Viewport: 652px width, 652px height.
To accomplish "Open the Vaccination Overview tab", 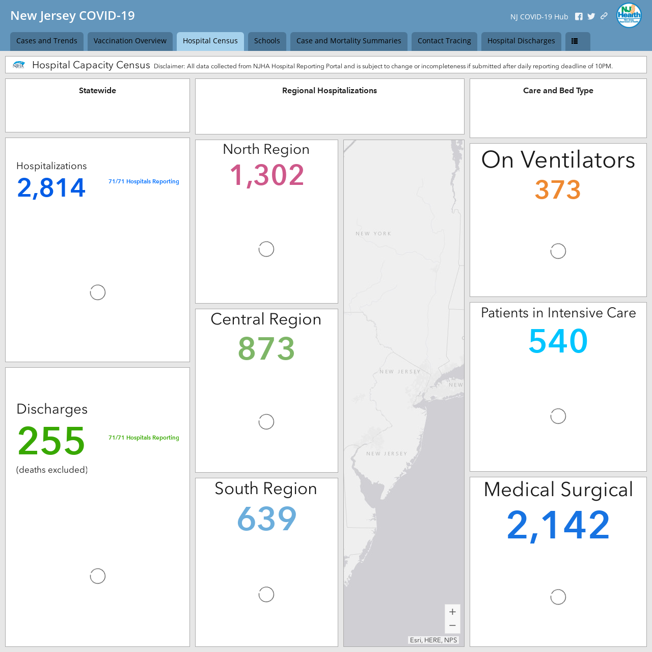I will [x=130, y=41].
